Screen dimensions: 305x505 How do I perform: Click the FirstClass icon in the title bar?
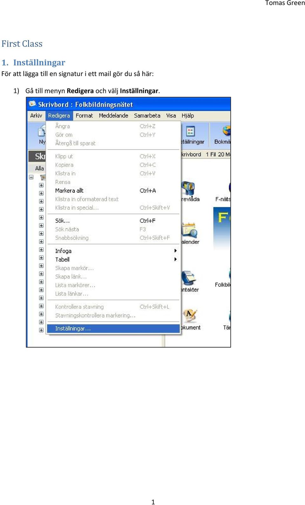[32, 104]
